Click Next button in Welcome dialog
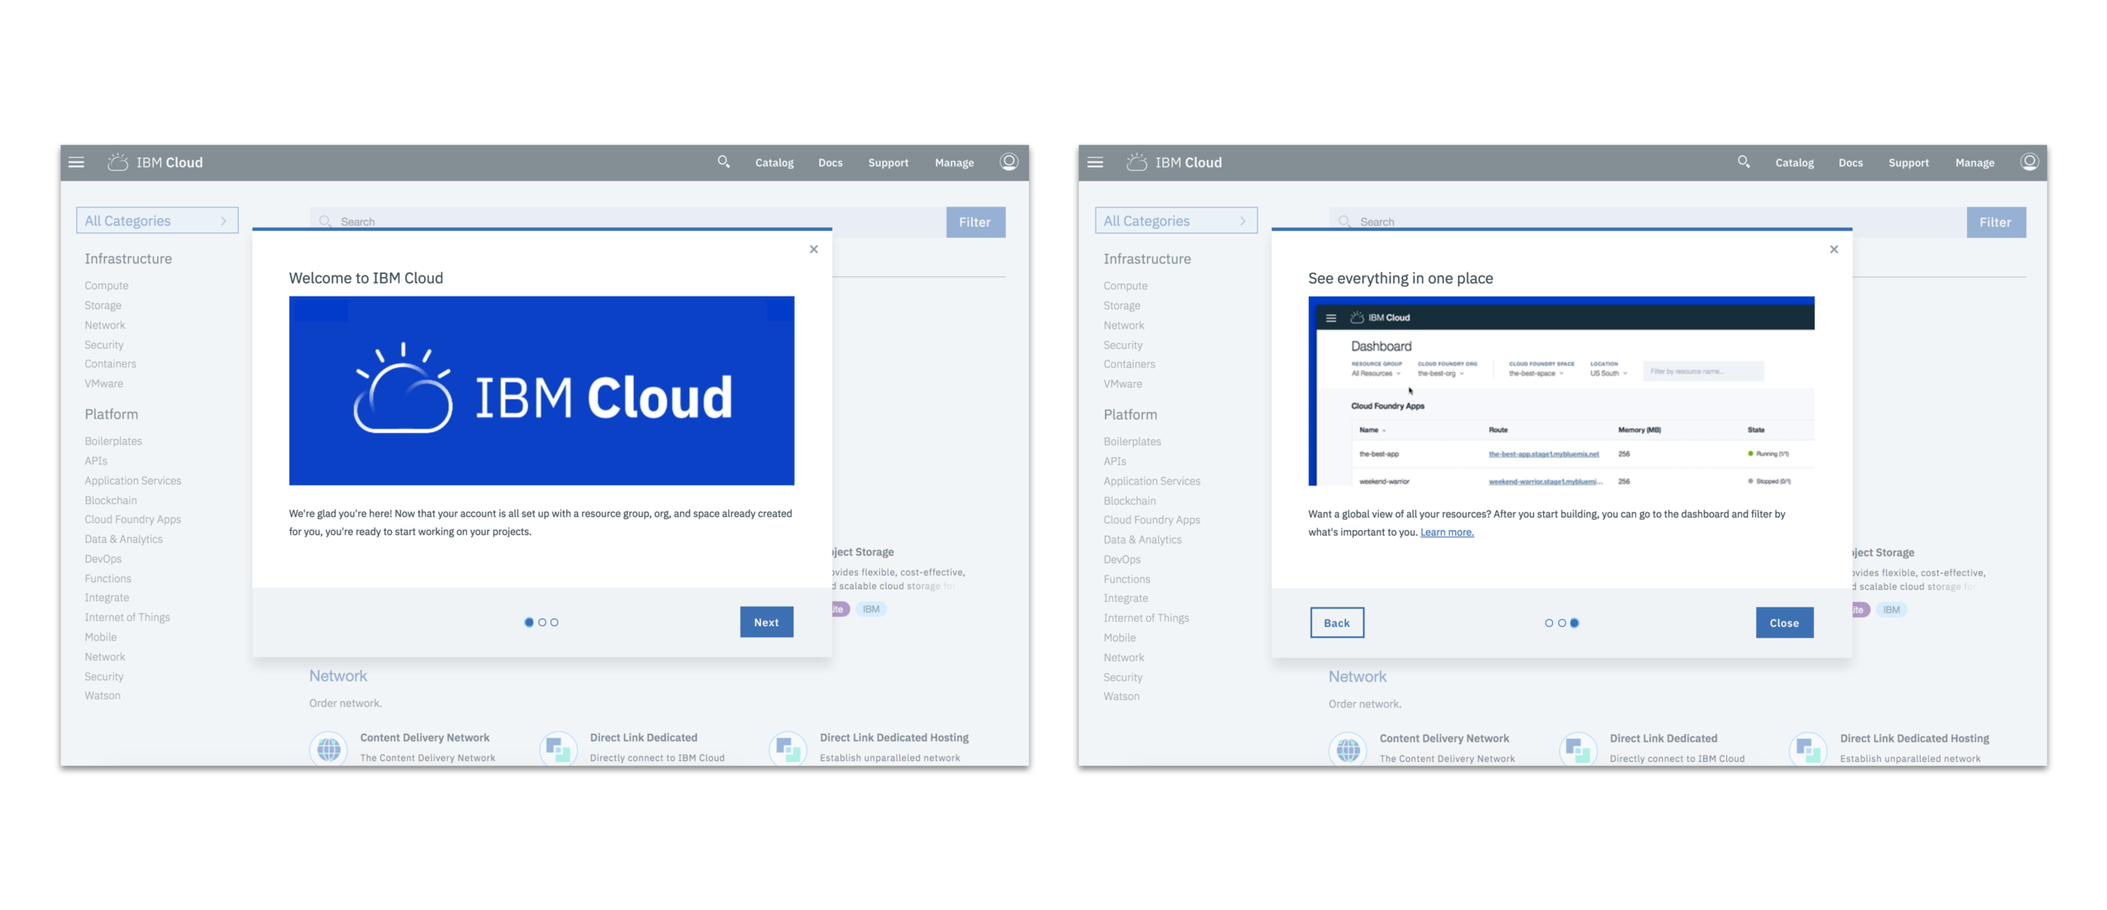Image resolution: width=2107 pixels, height=910 pixels. [767, 623]
